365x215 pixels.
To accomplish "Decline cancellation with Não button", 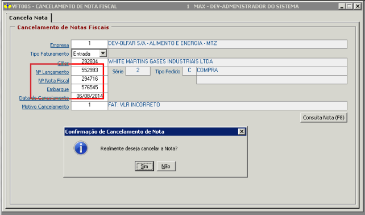I will [x=166, y=166].
